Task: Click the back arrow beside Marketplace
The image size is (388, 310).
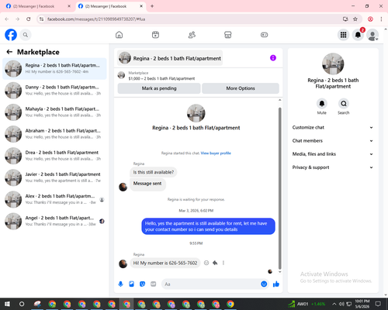Action: [9, 52]
